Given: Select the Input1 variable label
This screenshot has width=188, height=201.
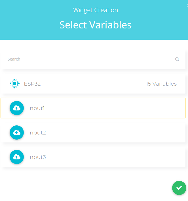Looking at the screenshot, I should pos(36,108).
